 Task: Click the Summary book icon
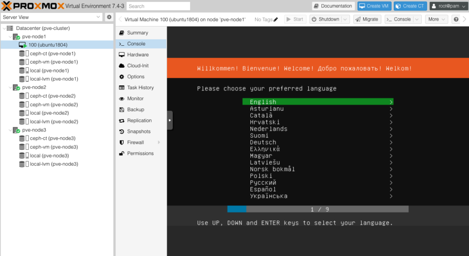click(122, 33)
